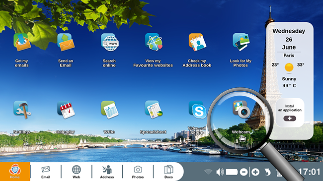
Task: Start Video-call Skype app
Action: point(197,110)
